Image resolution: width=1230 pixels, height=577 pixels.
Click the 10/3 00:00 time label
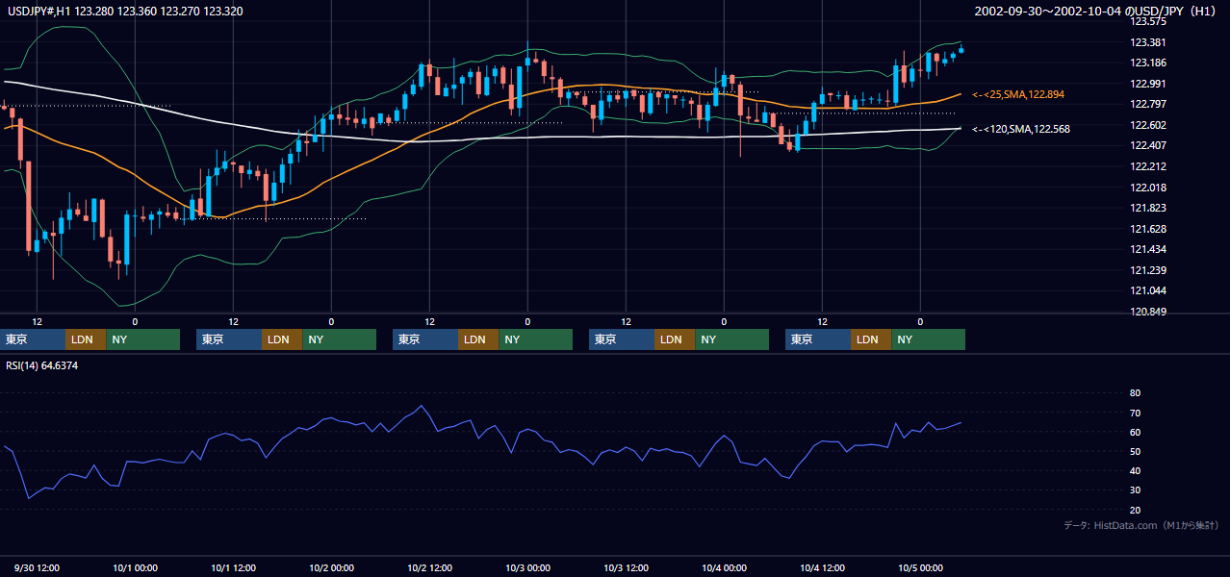(527, 568)
